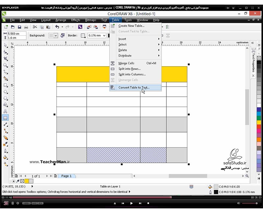Image resolution: width=263 pixels, height=213 pixels.
Task: Expand the Background color dropdown
Action: point(56,35)
